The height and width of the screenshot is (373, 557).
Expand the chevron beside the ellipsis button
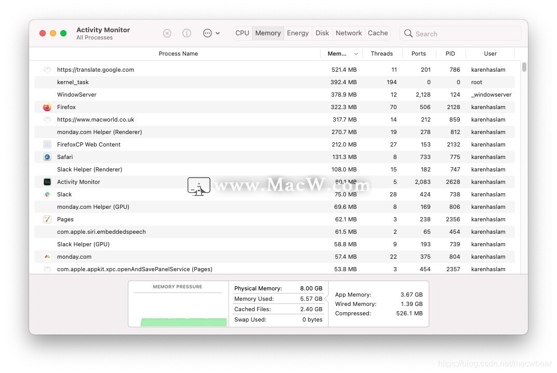coord(218,33)
